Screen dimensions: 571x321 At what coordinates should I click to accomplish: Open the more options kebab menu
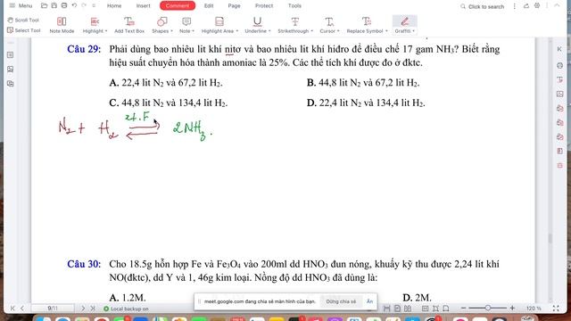(x=515, y=6)
